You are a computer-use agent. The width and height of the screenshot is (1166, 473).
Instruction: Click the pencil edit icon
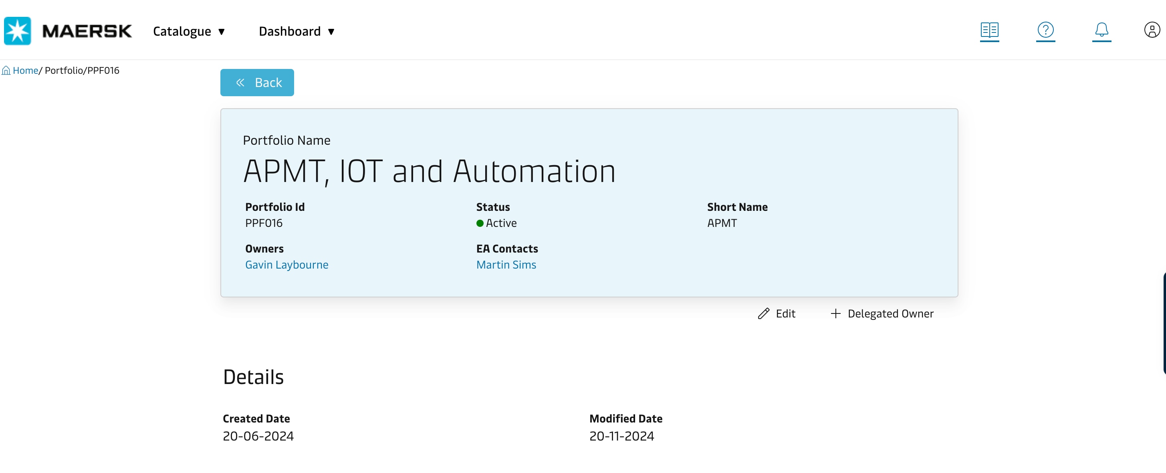764,314
